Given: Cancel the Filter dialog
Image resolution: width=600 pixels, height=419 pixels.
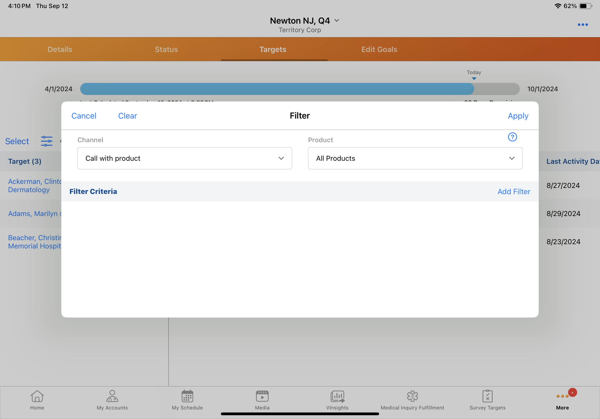Looking at the screenshot, I should pyautogui.click(x=84, y=116).
